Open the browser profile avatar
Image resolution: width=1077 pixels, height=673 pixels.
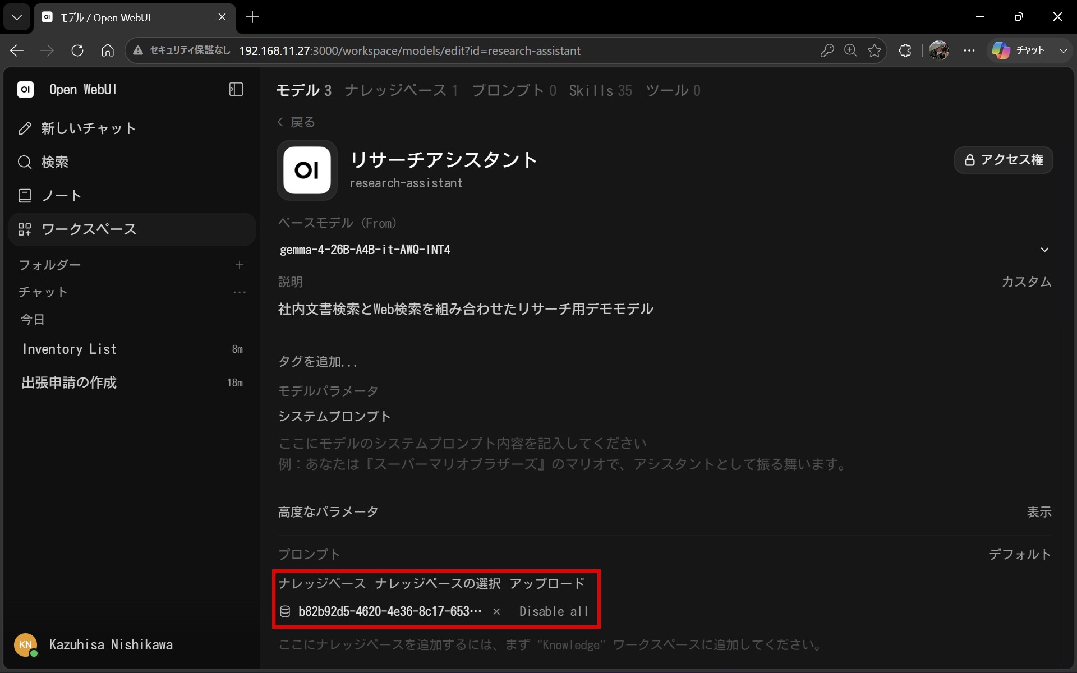(939, 50)
